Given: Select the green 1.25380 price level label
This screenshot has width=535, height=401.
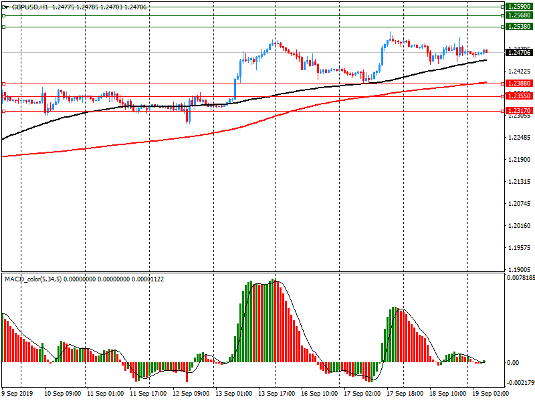Looking at the screenshot, I should point(519,27).
